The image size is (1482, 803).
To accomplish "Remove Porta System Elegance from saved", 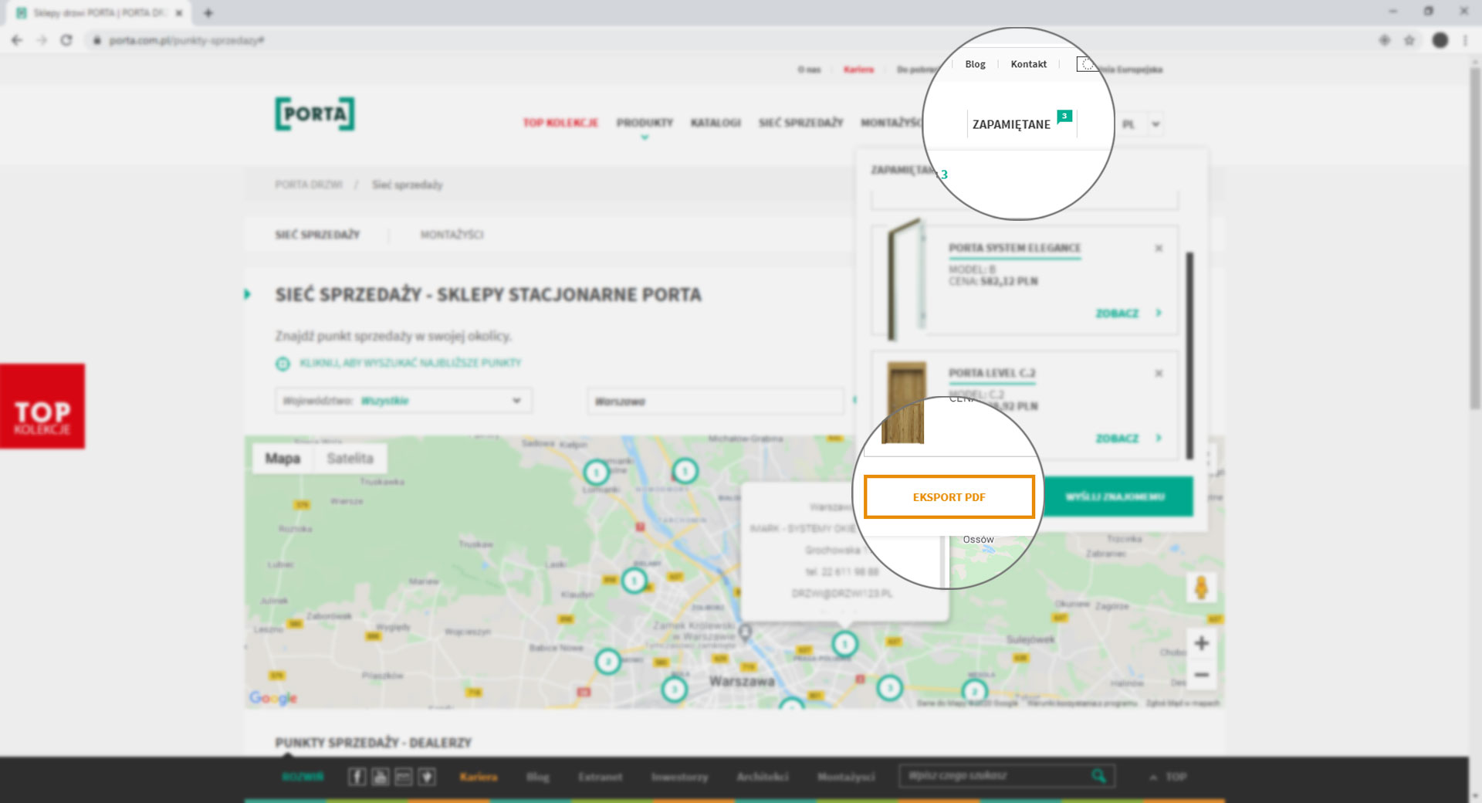I will (x=1159, y=248).
